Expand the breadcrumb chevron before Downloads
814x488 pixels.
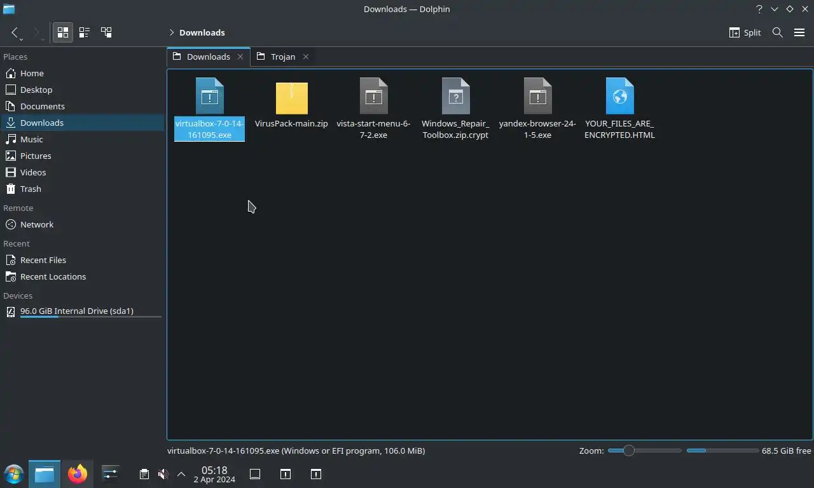tap(172, 32)
